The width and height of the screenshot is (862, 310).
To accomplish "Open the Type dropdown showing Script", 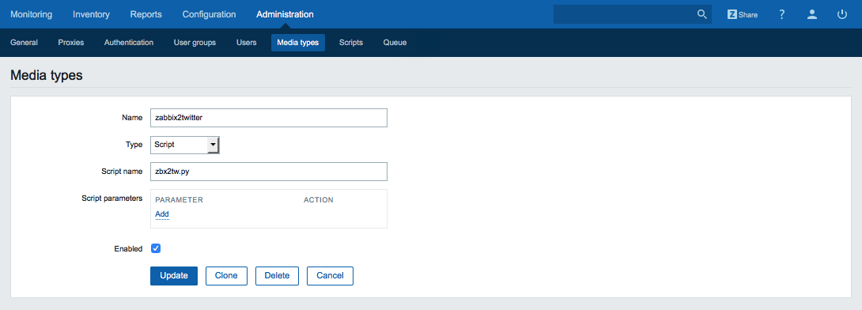I will [185, 145].
